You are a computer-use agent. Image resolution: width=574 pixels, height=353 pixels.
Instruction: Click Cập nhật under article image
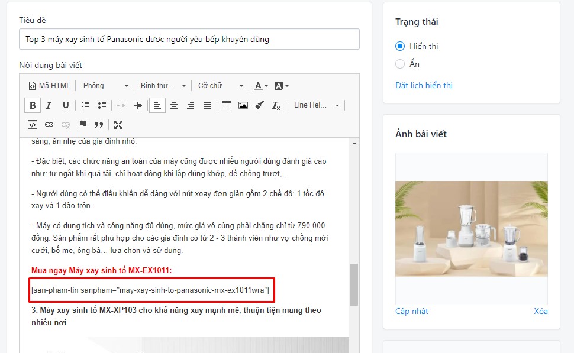point(411,311)
